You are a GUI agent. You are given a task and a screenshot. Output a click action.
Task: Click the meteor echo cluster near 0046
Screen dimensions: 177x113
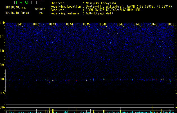point(104,79)
